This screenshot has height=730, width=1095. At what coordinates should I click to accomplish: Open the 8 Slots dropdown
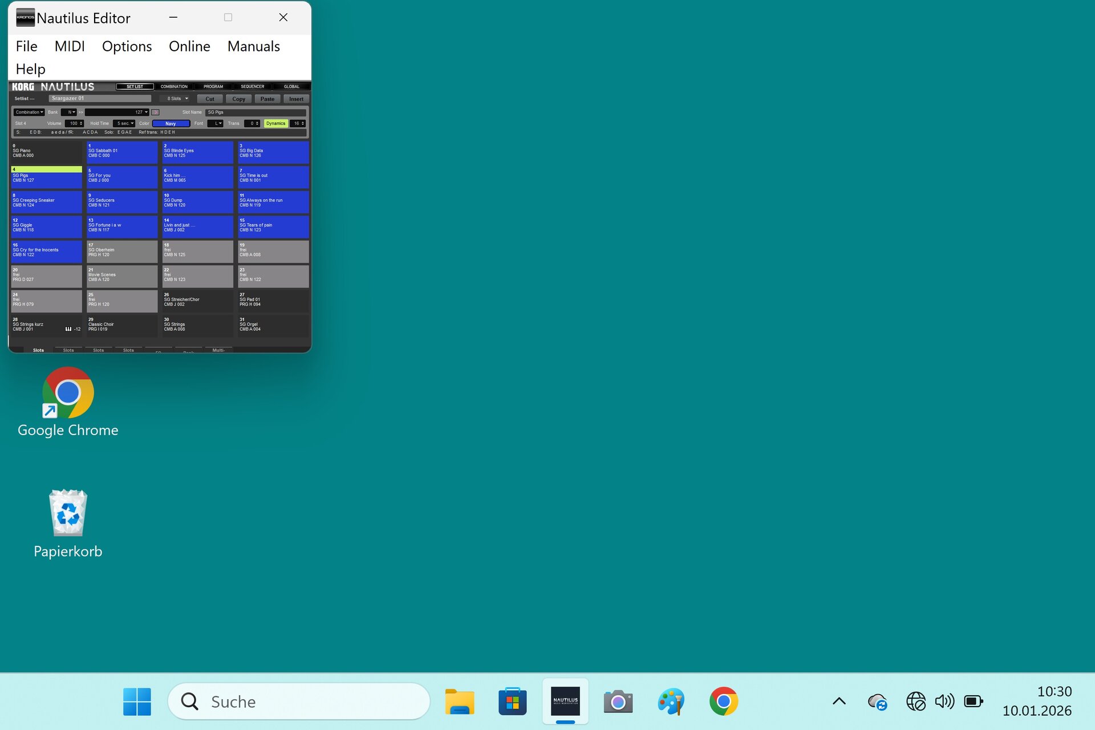[176, 98]
